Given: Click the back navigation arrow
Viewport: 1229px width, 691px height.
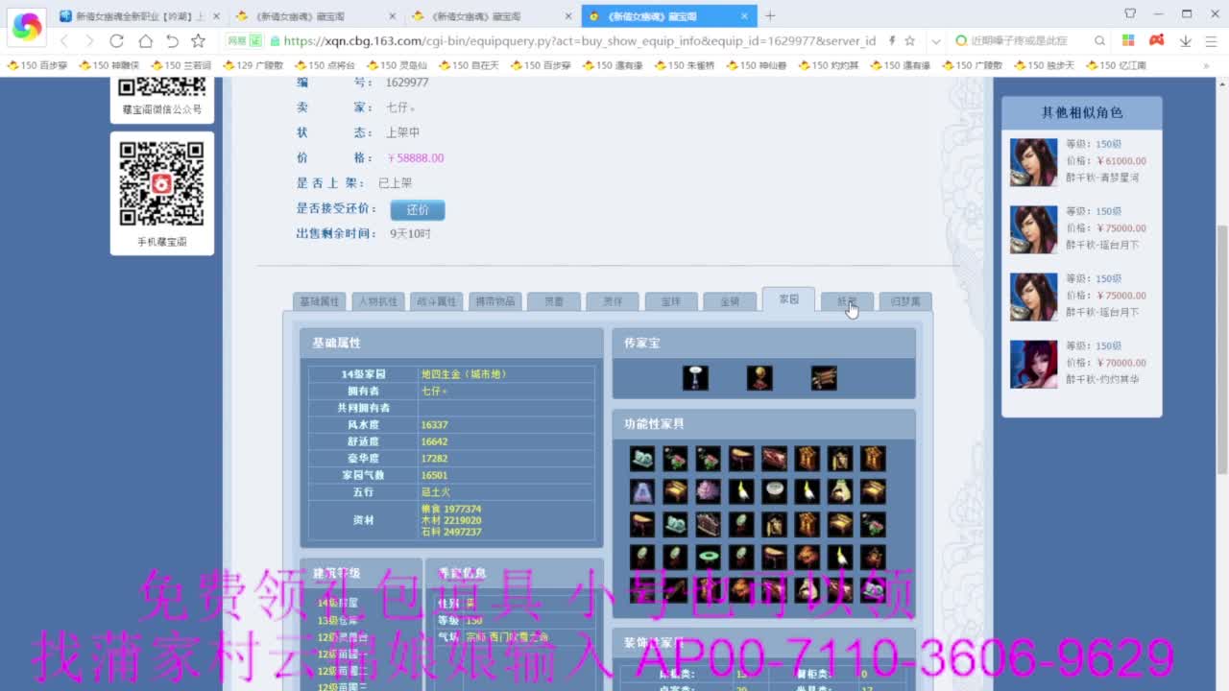Looking at the screenshot, I should pyautogui.click(x=63, y=43).
